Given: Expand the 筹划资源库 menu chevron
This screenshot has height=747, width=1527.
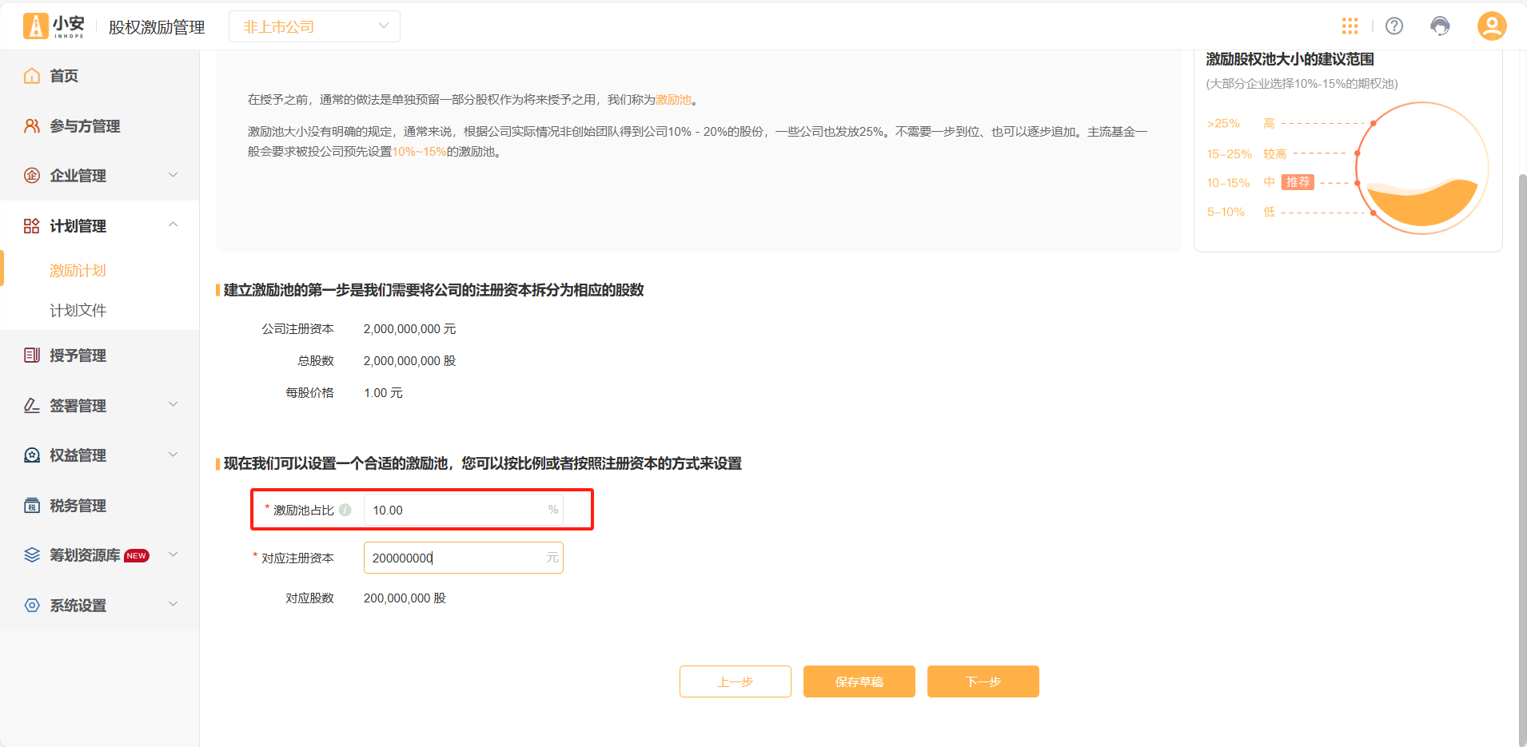Looking at the screenshot, I should [173, 554].
